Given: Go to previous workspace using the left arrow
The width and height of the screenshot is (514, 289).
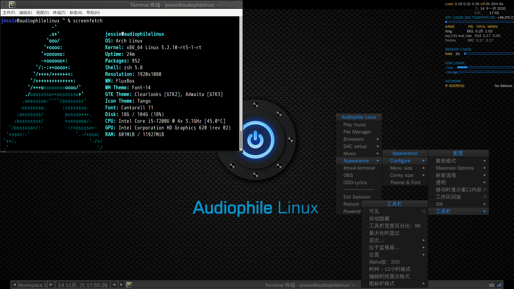Looking at the screenshot, I should [14, 285].
